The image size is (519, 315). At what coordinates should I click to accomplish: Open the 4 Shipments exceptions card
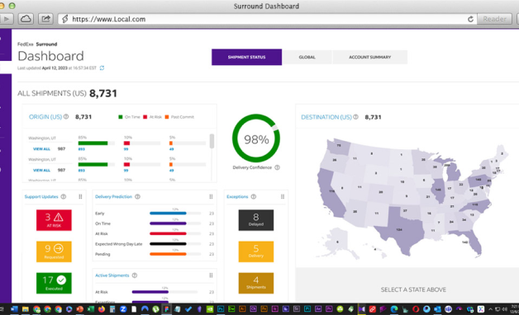(256, 283)
